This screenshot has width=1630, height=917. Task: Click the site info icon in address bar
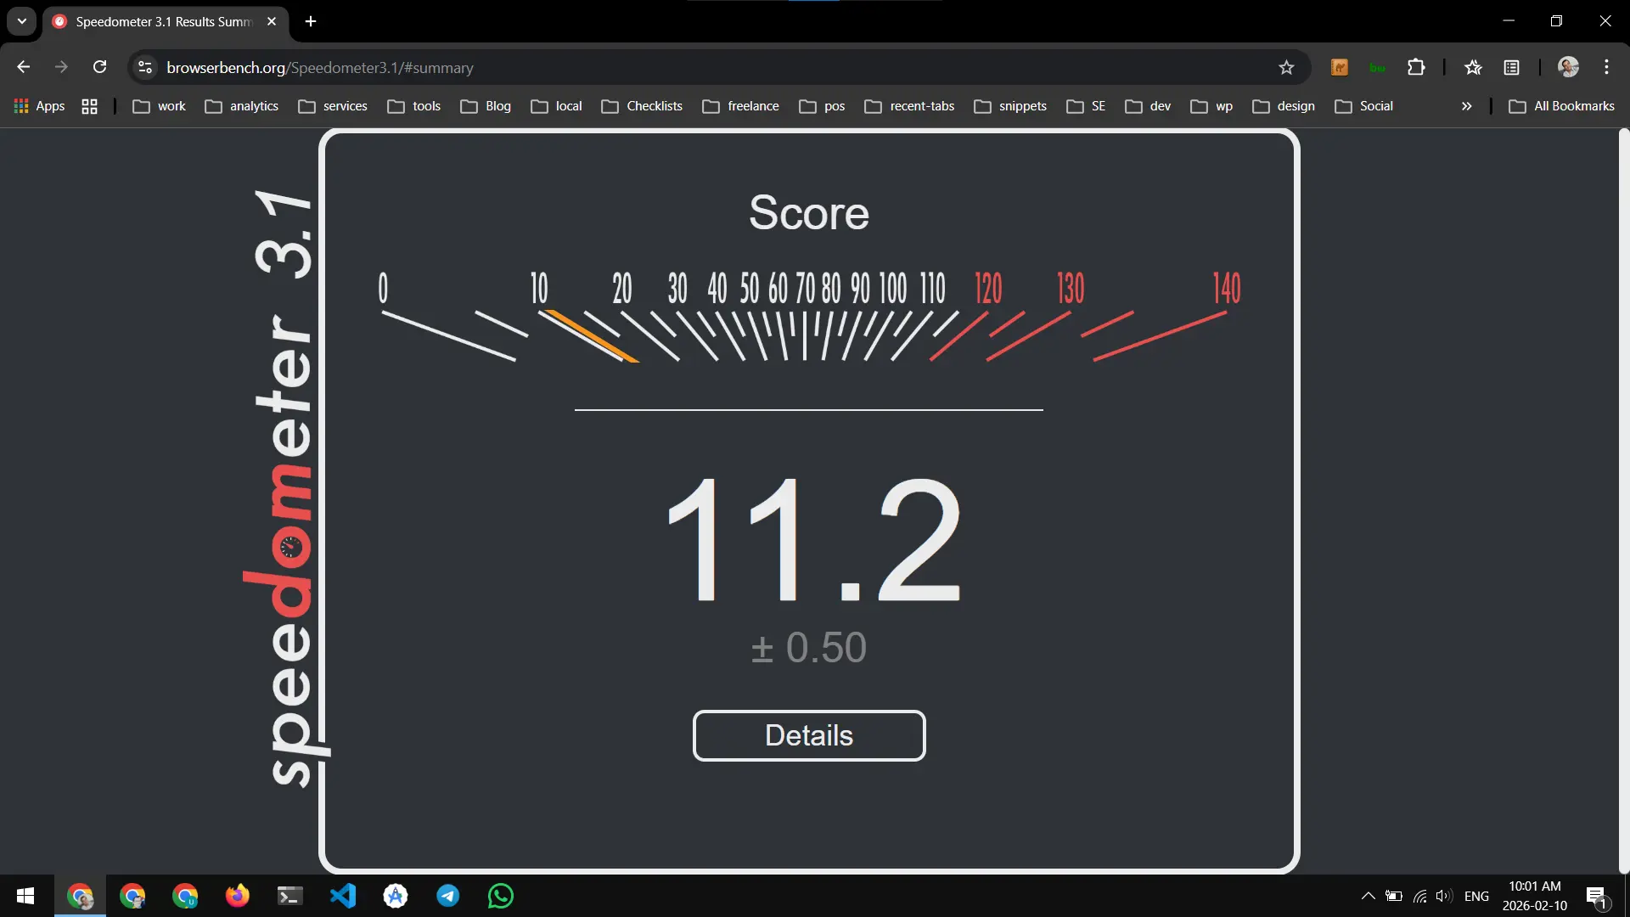(144, 67)
